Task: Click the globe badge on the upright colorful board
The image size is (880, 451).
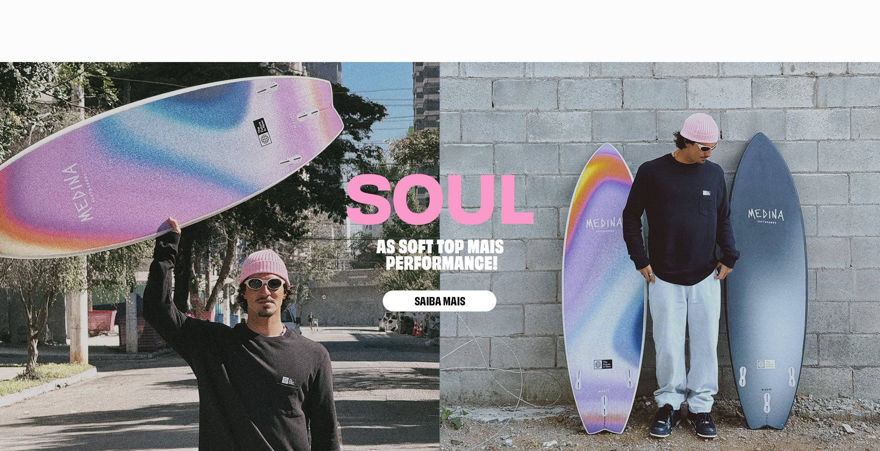Action: tap(602, 364)
